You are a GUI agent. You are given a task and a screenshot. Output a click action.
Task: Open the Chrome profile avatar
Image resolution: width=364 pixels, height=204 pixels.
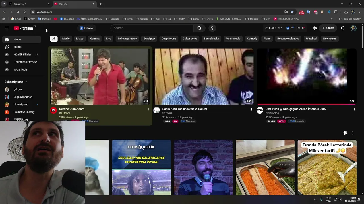[353, 12]
